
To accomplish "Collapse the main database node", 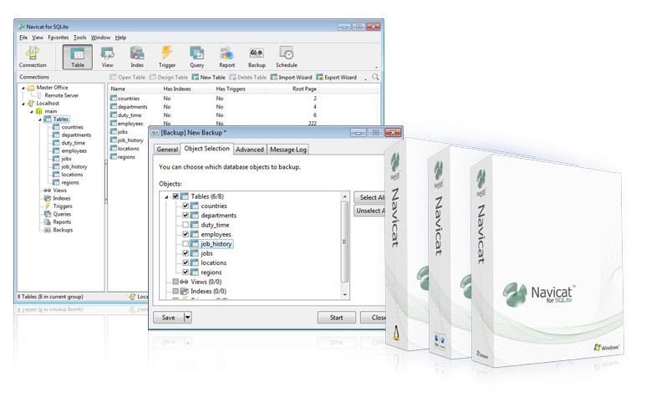I will 31,112.
